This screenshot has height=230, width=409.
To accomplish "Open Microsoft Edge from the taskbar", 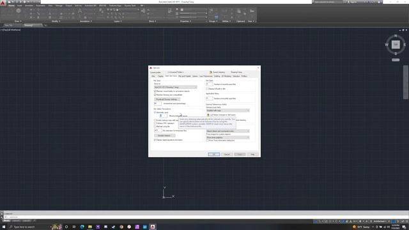I will point(82,227).
